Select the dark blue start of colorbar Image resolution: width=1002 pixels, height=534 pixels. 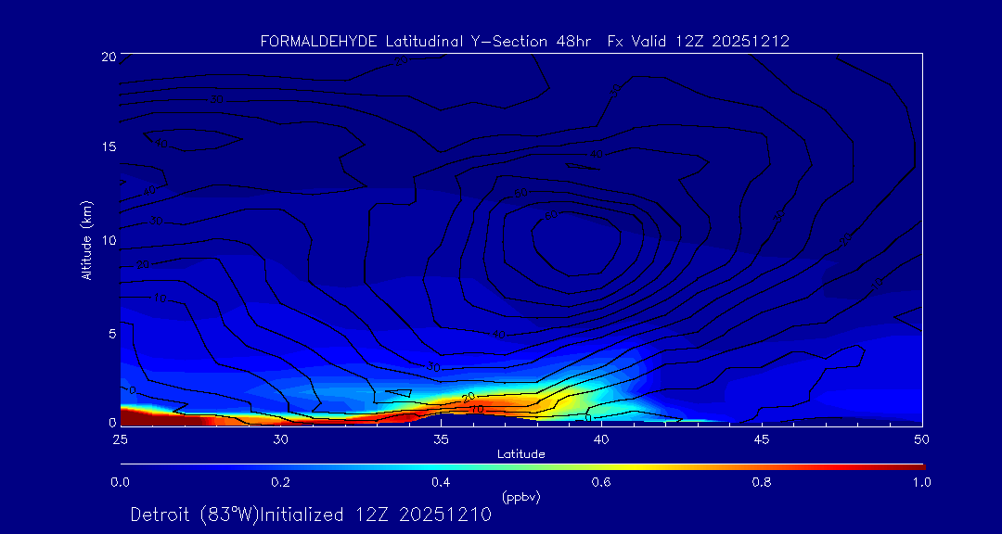click(126, 465)
